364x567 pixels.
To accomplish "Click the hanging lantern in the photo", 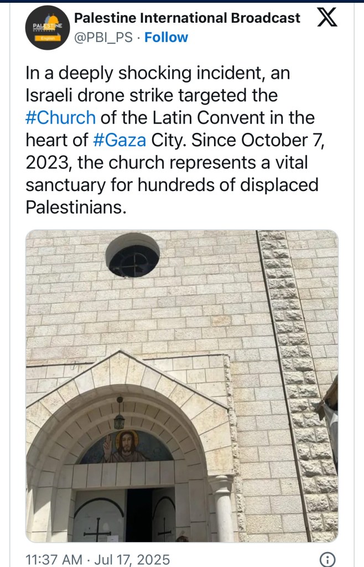I will coord(119,415).
